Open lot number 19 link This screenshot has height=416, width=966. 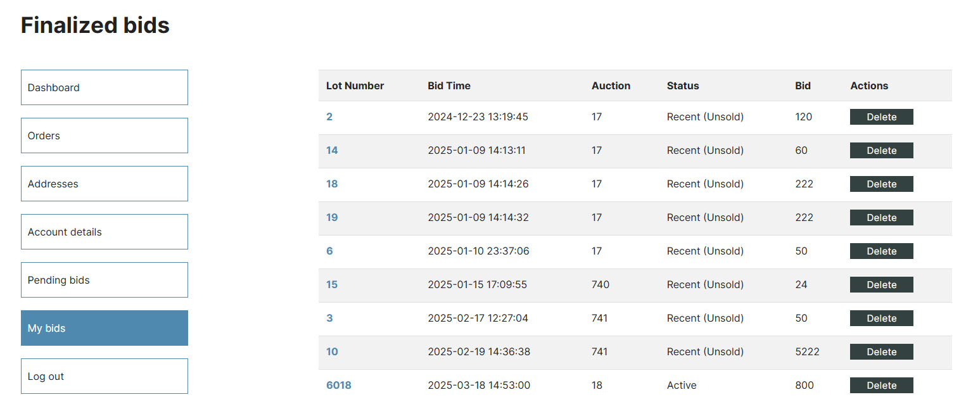tap(332, 218)
